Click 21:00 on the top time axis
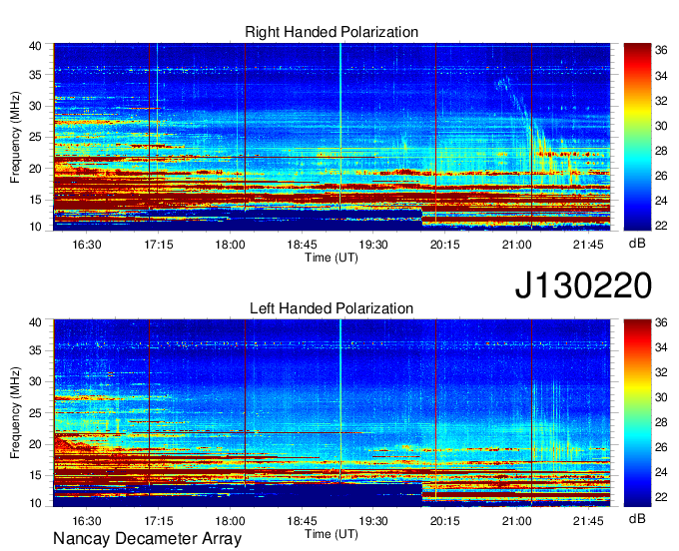This screenshot has width=679, height=551. point(516,245)
